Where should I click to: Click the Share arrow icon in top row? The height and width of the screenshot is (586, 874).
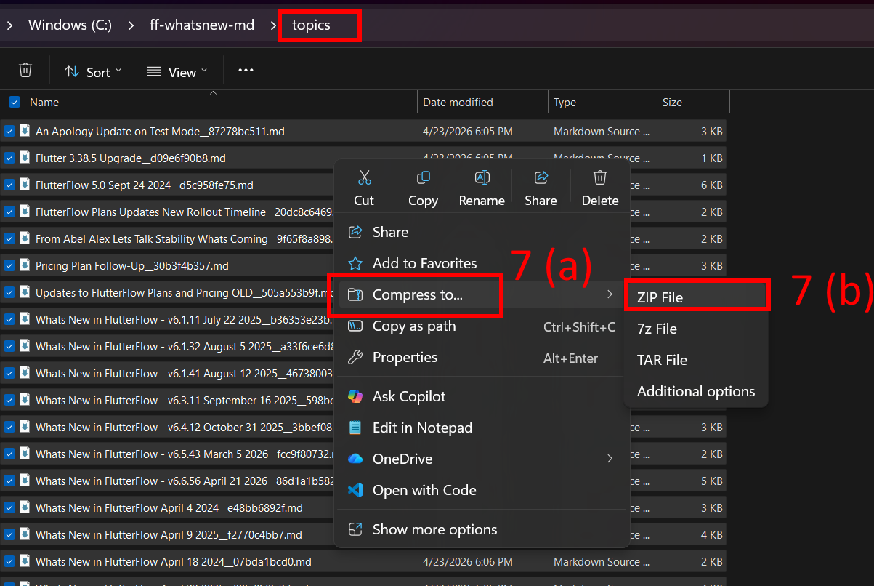[x=541, y=177]
